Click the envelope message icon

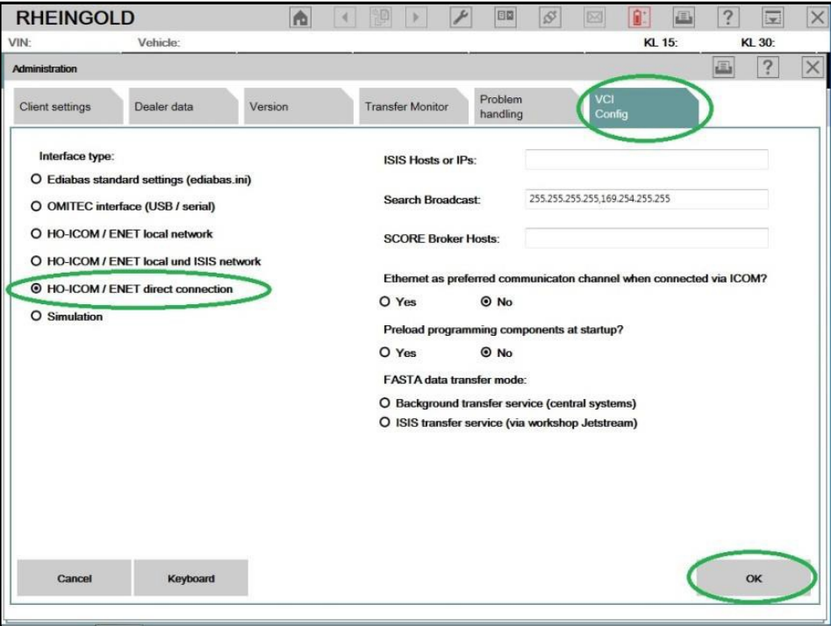coord(594,18)
